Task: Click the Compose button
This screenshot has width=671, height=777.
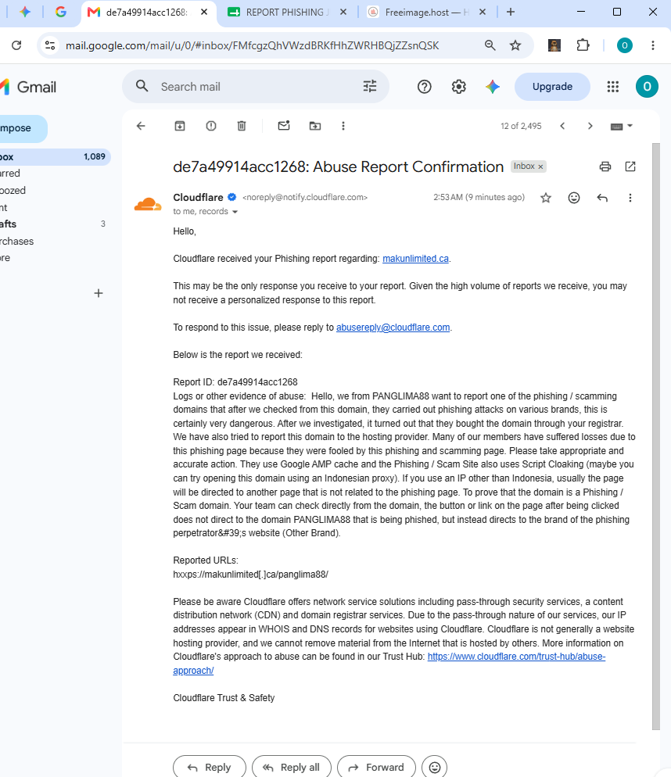Action: pyautogui.click(x=23, y=128)
